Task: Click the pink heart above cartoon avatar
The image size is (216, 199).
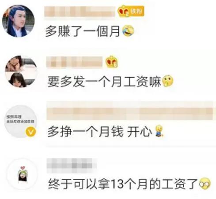Action: [x=23, y=168]
